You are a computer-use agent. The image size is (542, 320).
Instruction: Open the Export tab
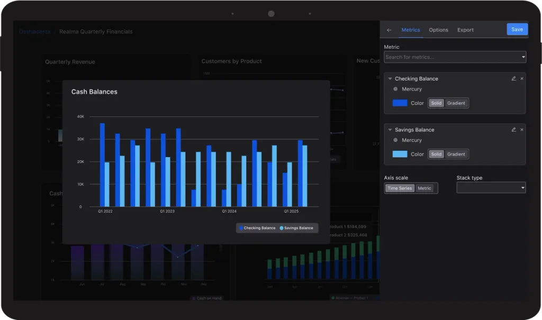(465, 30)
